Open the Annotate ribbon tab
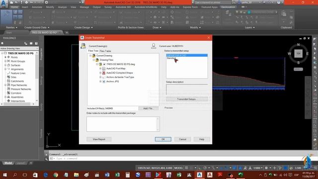Viewport: 318px width, 179px height. pos(37,7)
